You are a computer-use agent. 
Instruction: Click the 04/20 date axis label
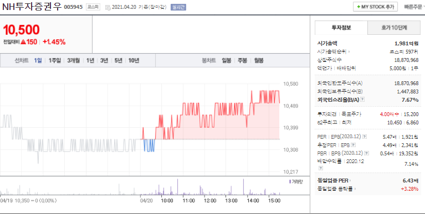pos(146,201)
